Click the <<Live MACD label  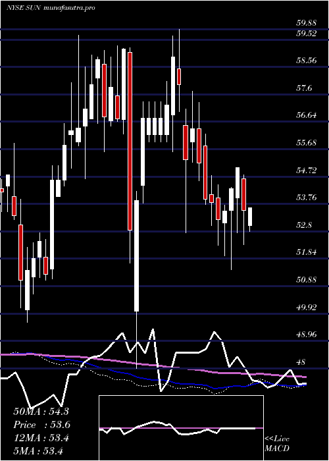277,444
